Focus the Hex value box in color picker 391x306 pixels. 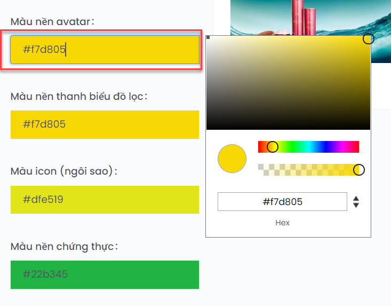pos(282,202)
